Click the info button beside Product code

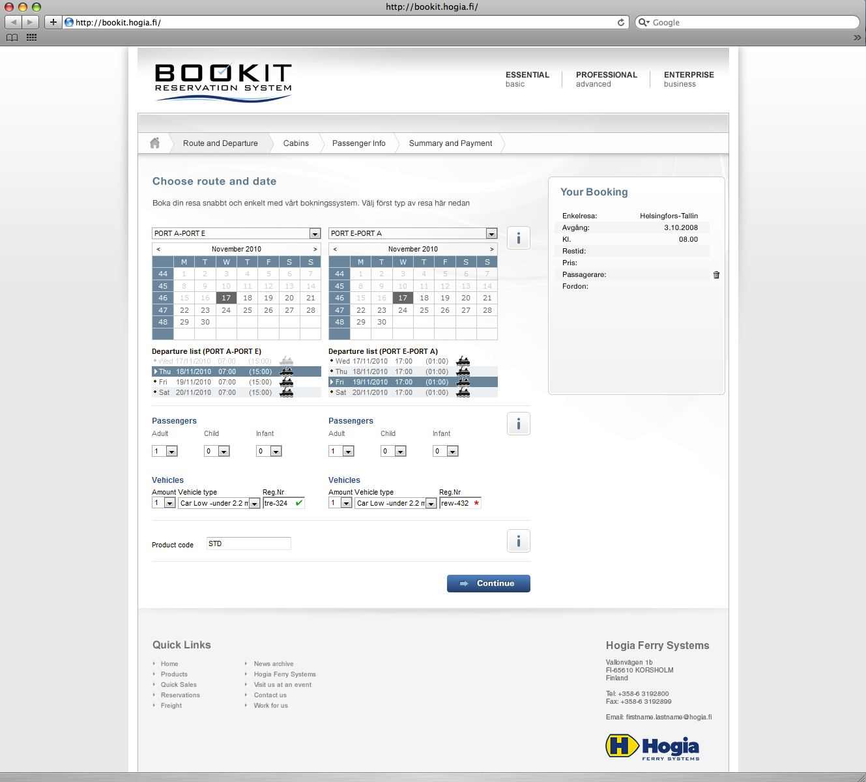click(519, 541)
